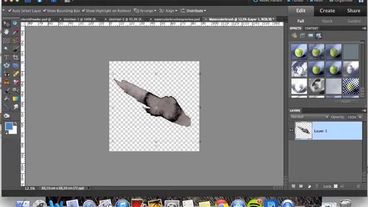This screenshot has height=207, width=368.
Task: Select the Gradient tool
Action: click(16, 99)
